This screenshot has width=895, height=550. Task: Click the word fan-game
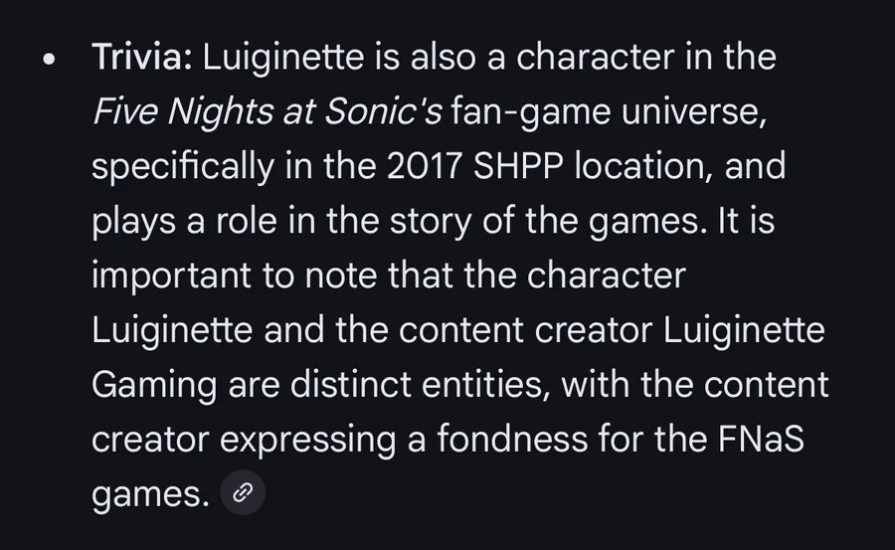531,112
